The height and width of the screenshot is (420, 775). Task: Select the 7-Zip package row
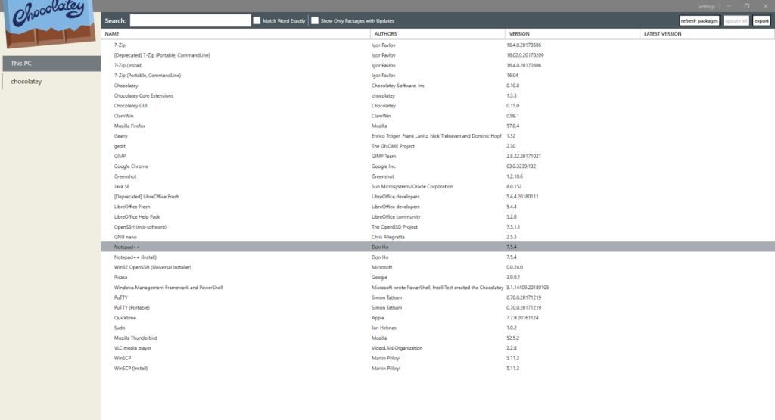[x=438, y=45]
